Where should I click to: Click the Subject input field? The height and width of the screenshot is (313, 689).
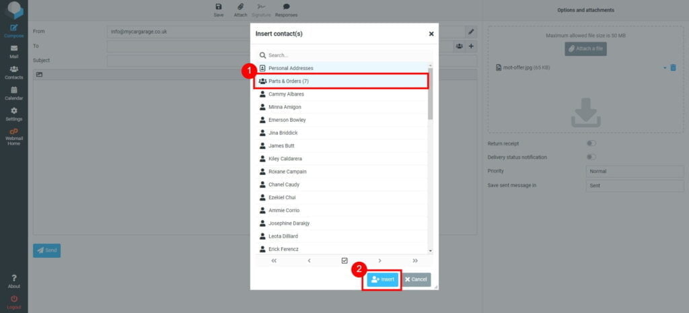pyautogui.click(x=292, y=61)
